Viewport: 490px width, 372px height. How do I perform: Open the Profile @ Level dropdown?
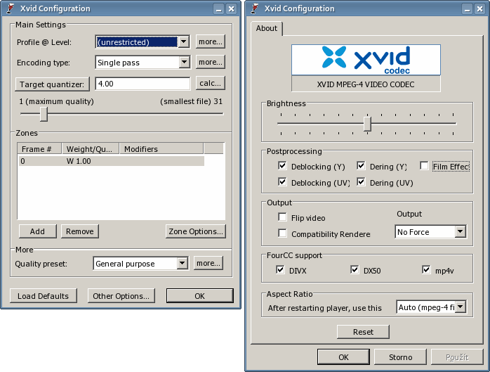click(x=184, y=41)
